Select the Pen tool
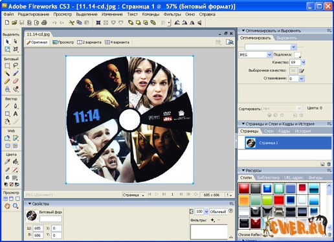Image resolution: width=334 pixels, height=242 pixels. (x=16, y=105)
